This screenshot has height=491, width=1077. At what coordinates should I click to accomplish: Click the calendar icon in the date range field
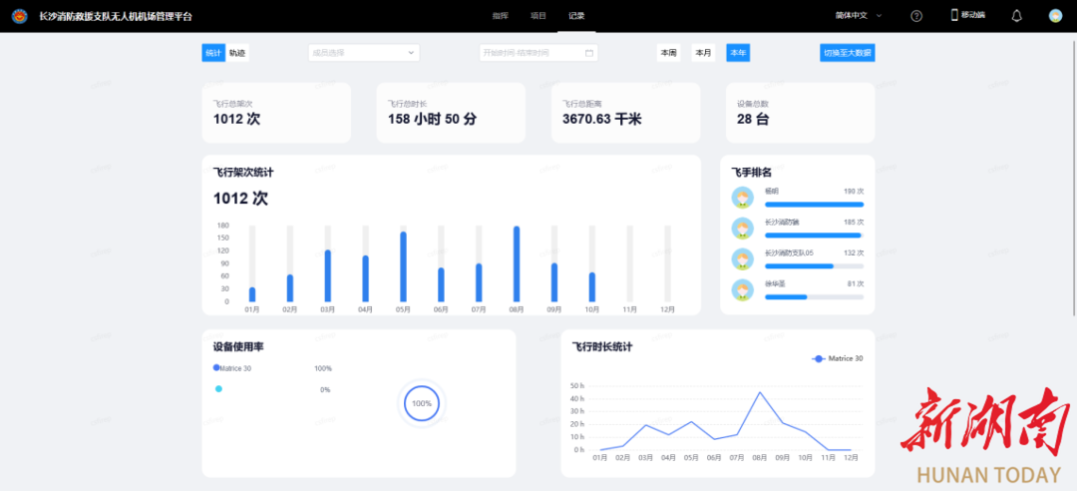tap(589, 53)
